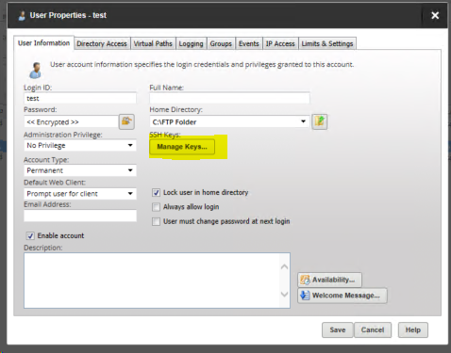Viewport: 451px width, 353px height.
Task: Close the User Properties dialog
Action: click(x=435, y=15)
